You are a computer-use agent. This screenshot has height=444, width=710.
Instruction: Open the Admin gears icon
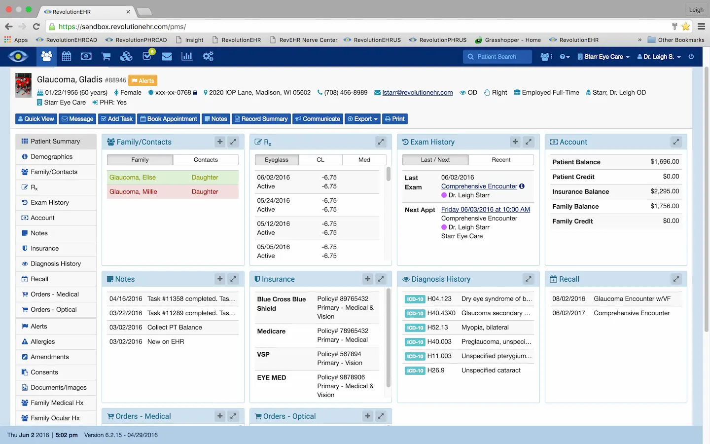click(x=208, y=56)
